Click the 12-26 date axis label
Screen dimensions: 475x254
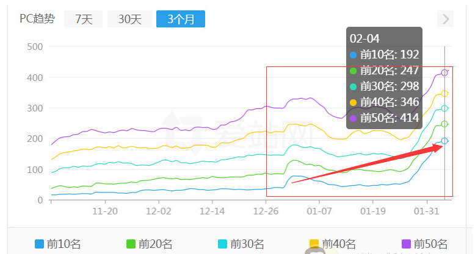266,211
